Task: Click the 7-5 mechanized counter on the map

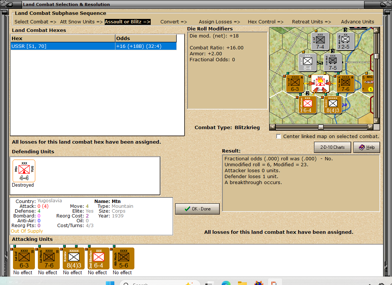Action: [x=333, y=62]
